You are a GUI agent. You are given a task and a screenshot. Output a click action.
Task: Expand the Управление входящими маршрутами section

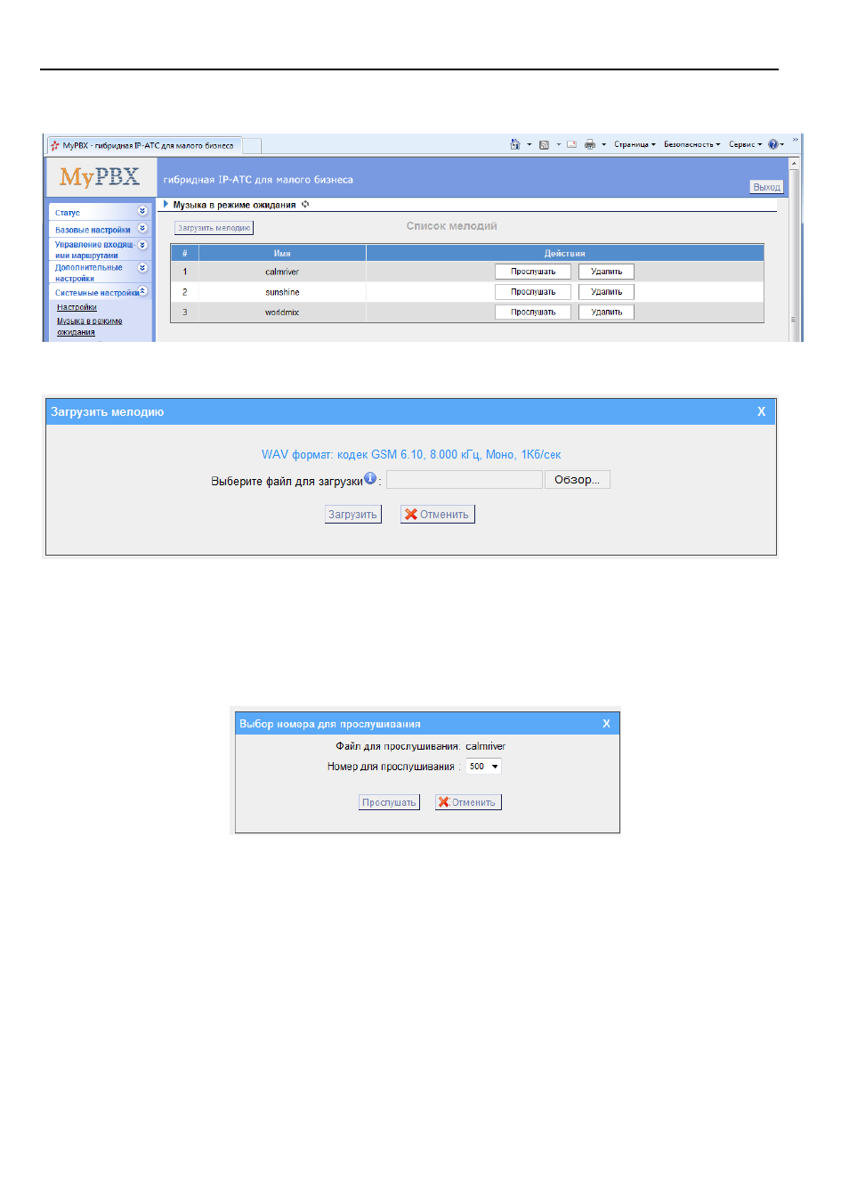pos(142,245)
